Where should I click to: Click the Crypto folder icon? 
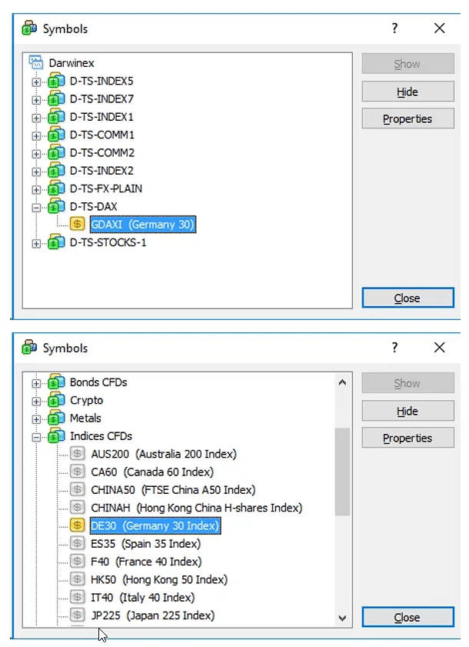coord(56,400)
